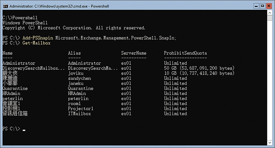The width and height of the screenshot is (275, 148).
Task: Click the window title bar text
Action: [x=59, y=6]
